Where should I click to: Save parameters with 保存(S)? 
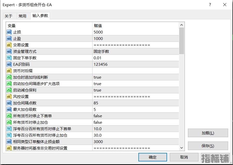pyautogui.click(x=208, y=146)
